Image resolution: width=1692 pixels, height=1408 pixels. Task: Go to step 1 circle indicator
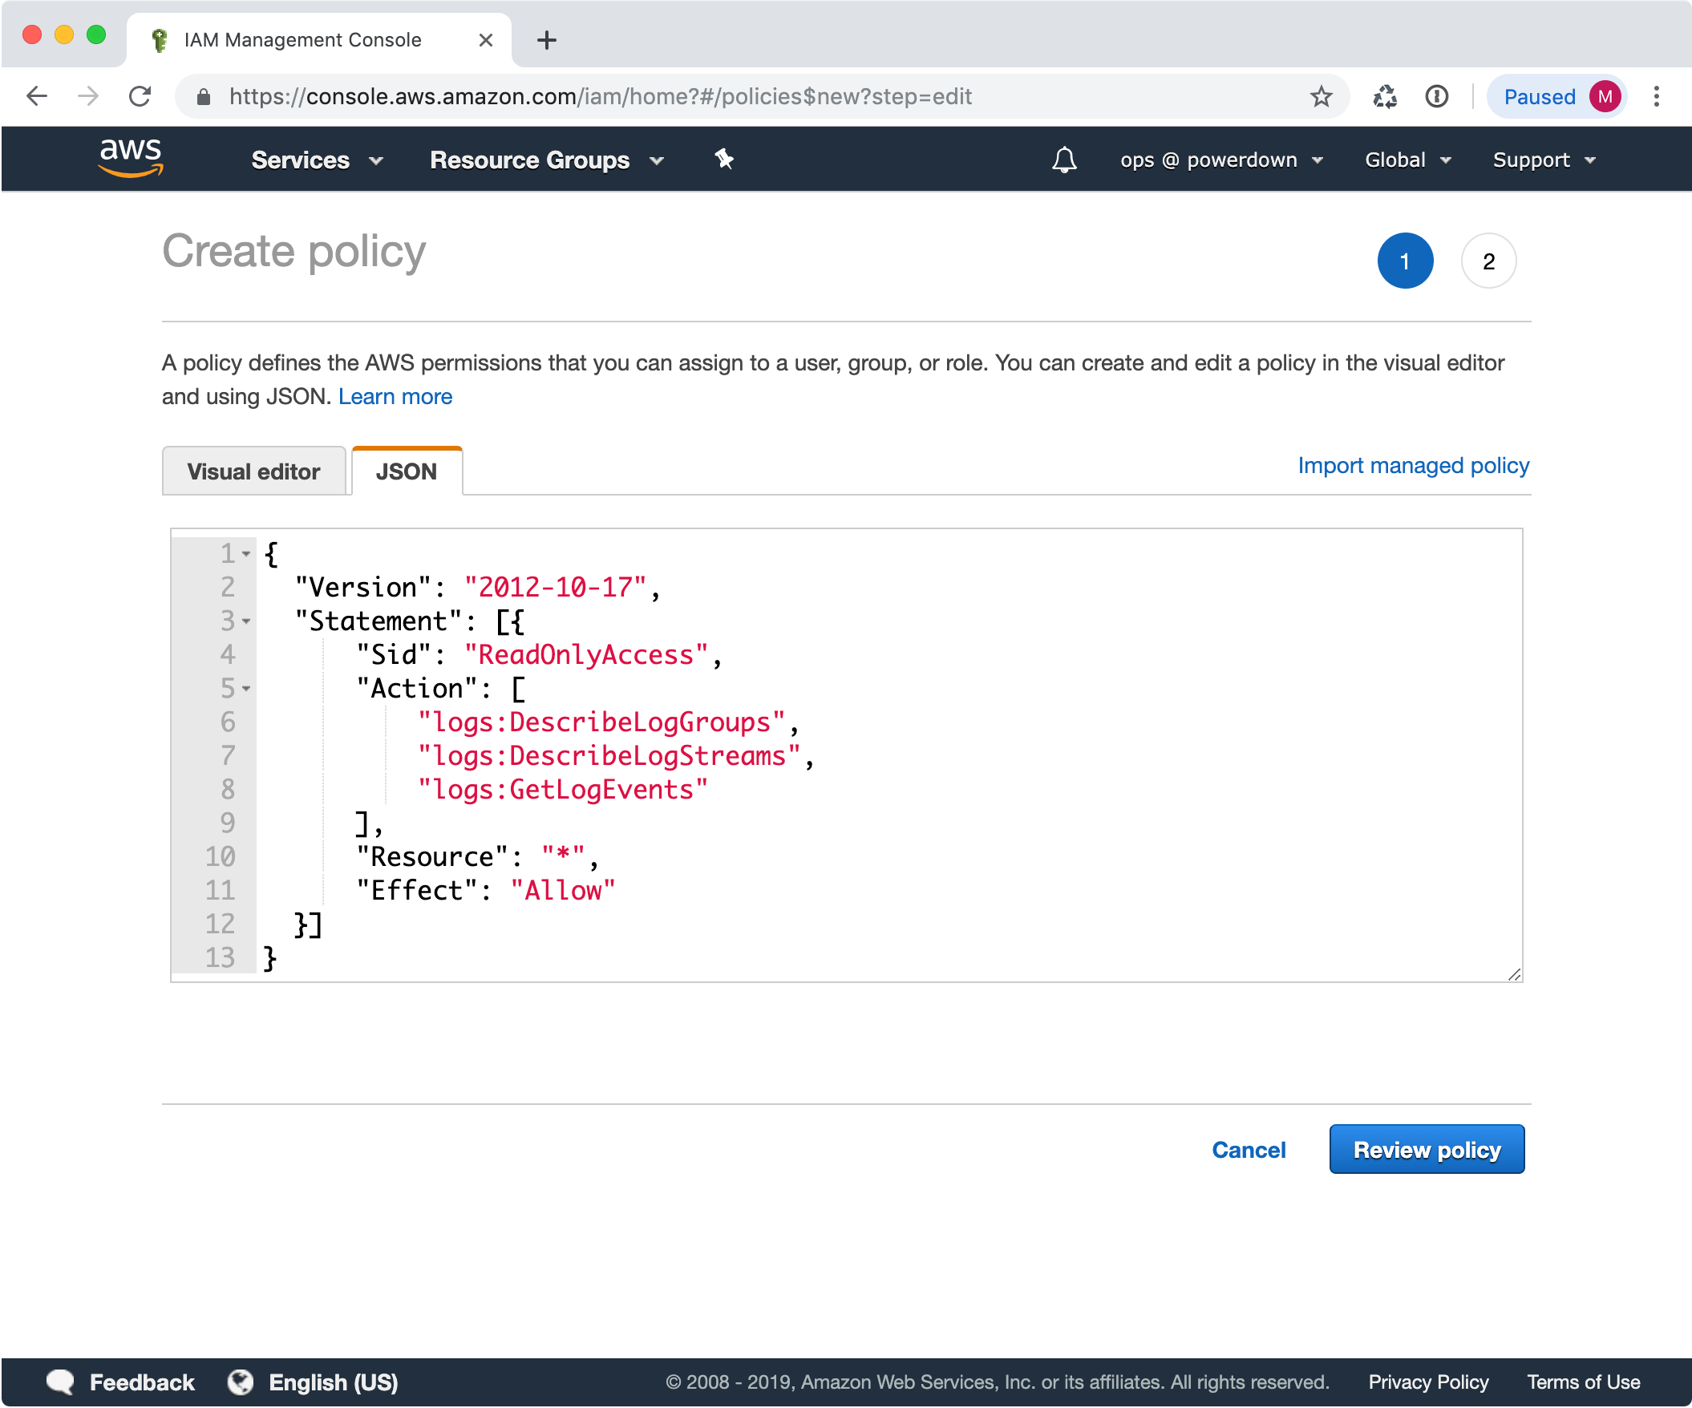pos(1405,261)
